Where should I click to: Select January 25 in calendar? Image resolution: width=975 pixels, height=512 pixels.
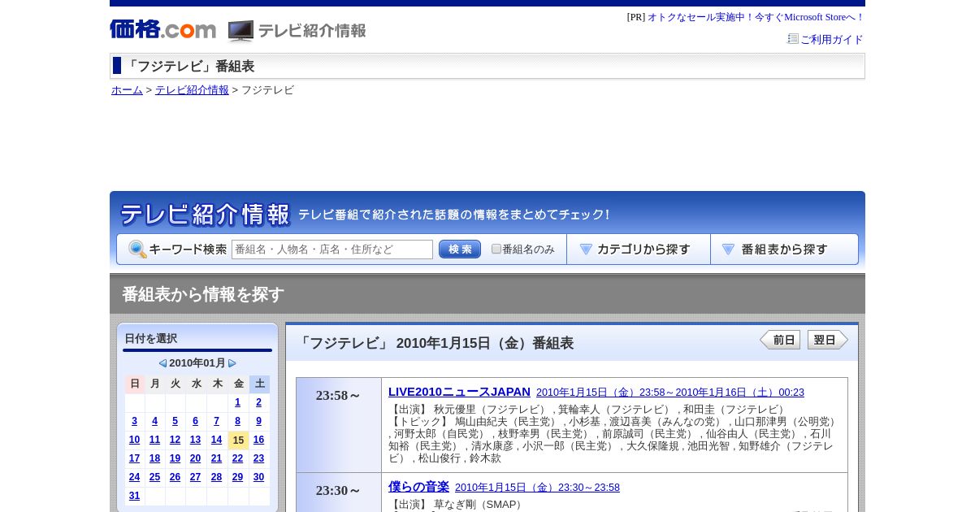[154, 477]
